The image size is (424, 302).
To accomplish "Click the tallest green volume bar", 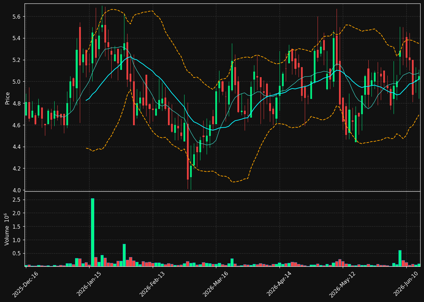I will click(x=92, y=232).
